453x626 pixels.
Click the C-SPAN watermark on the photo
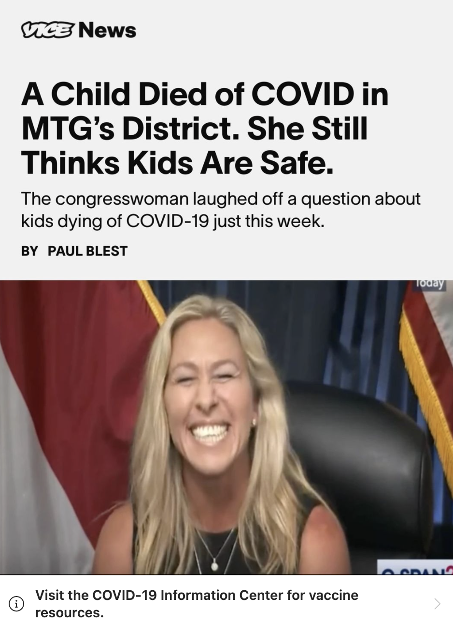coord(415,569)
